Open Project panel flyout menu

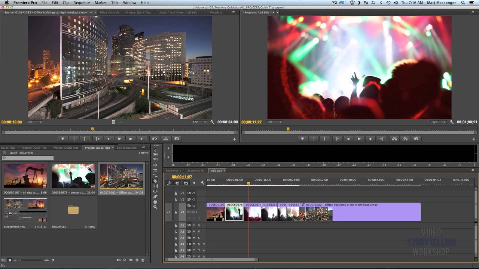tap(143, 148)
